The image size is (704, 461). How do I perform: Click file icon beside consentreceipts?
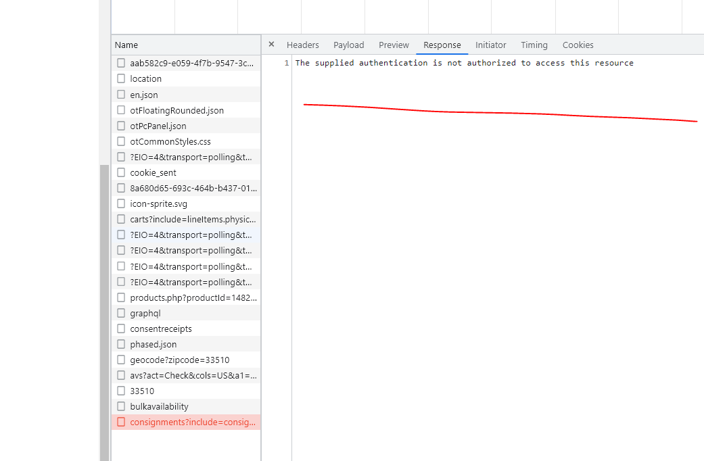pos(121,328)
